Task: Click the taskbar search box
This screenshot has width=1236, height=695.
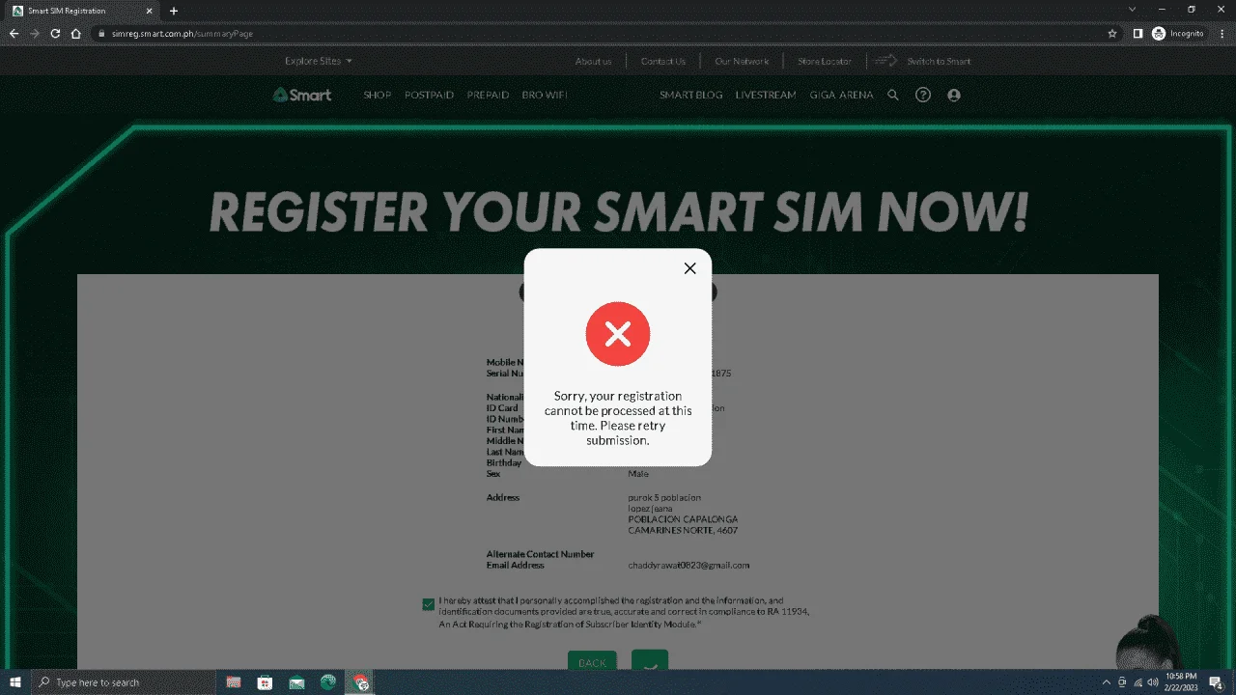Action: click(x=124, y=682)
